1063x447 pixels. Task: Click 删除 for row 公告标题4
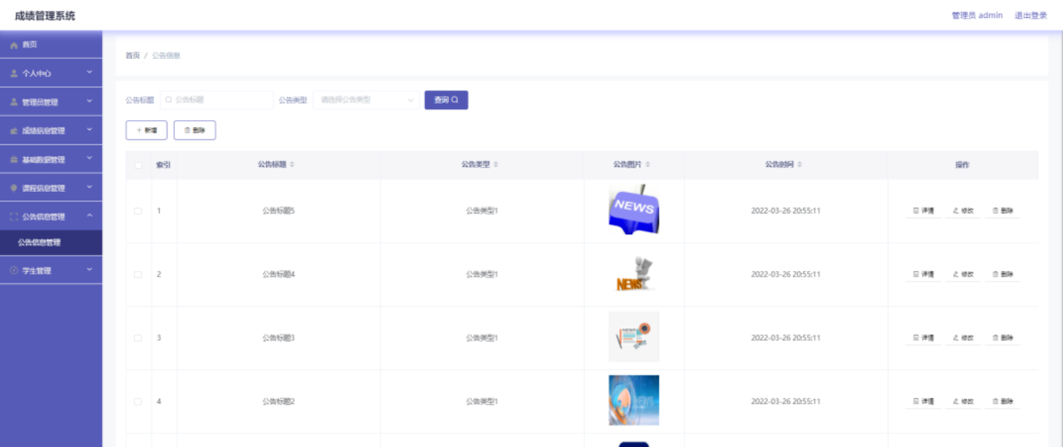[1003, 275]
